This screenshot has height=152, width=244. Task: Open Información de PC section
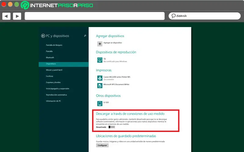pyautogui.click(x=53, y=101)
